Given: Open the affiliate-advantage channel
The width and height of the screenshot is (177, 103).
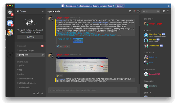Looking at the screenshot, I should pos(30,83).
